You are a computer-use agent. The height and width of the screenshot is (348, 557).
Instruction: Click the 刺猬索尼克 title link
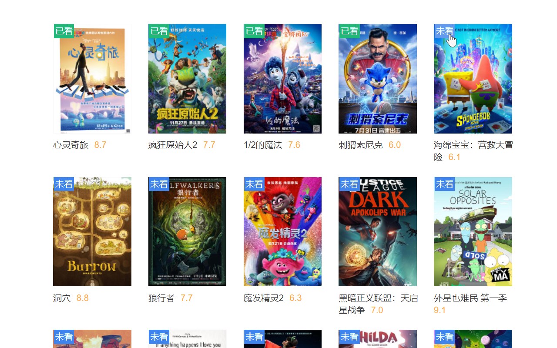tap(361, 145)
